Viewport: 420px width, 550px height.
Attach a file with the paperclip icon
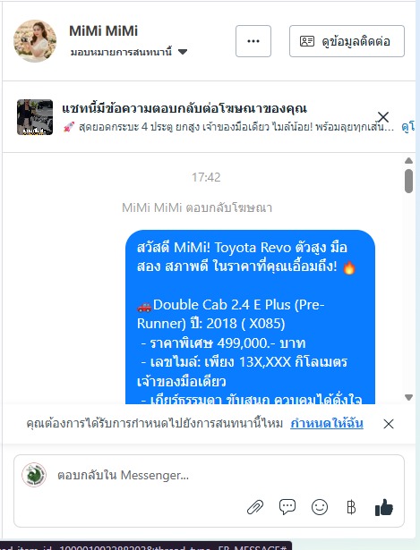(255, 507)
